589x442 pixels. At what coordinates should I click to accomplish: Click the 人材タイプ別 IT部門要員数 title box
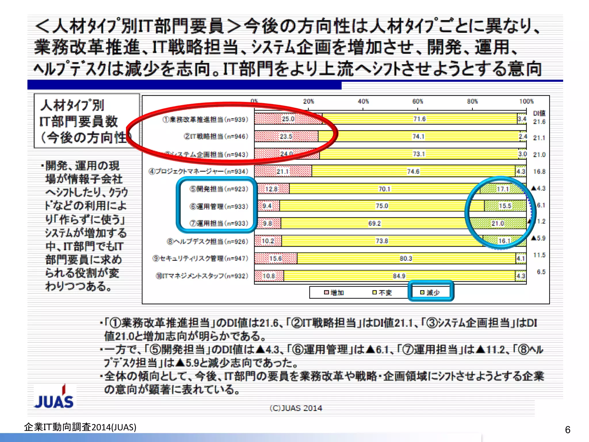87,121
